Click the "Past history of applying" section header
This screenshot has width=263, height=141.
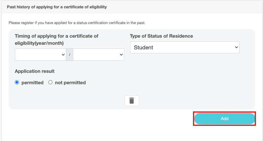pos(57,7)
